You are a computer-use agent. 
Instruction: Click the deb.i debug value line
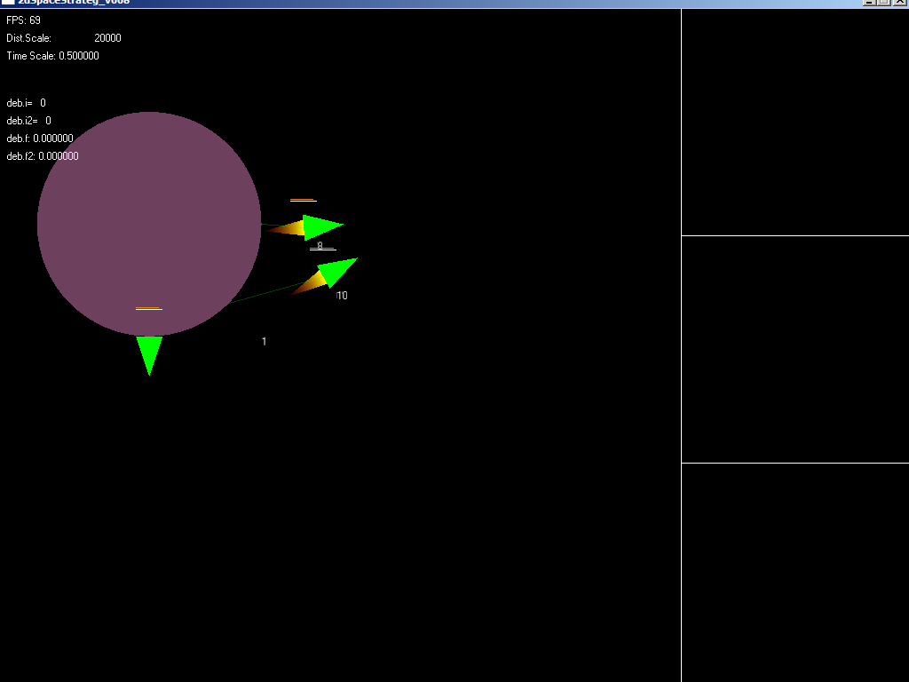click(27, 103)
